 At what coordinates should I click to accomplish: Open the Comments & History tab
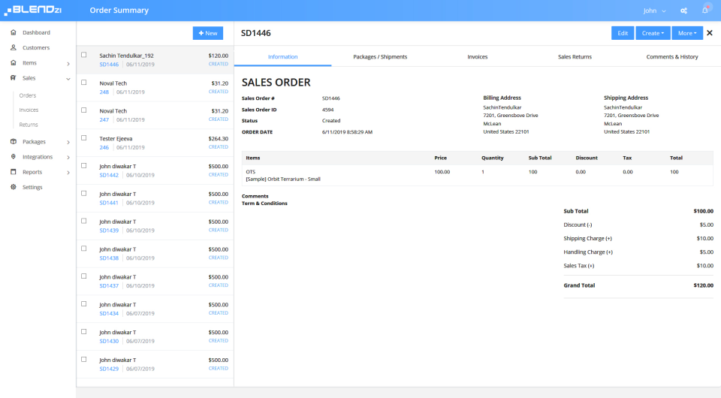(x=671, y=56)
